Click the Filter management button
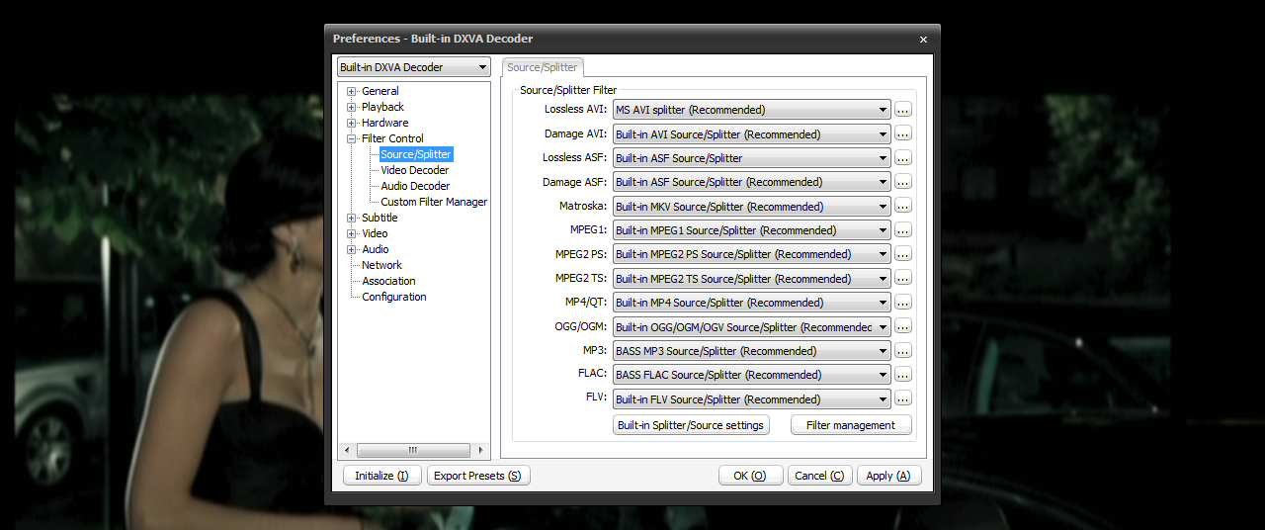Viewport: 1265px width, 530px height. point(851,425)
